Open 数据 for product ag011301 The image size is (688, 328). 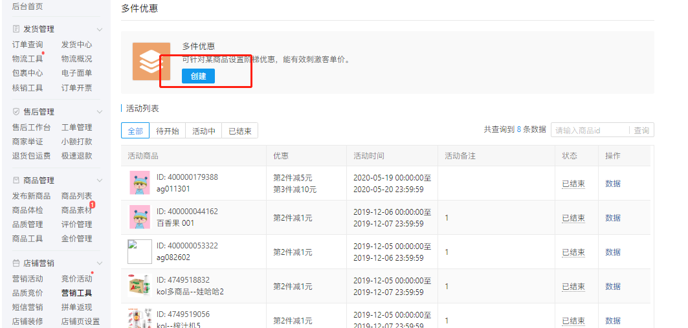click(x=613, y=184)
